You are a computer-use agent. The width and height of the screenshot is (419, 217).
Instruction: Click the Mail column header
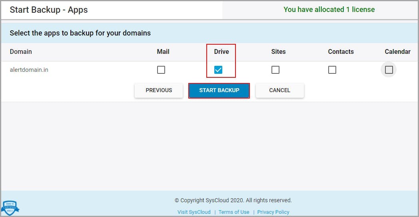point(163,52)
